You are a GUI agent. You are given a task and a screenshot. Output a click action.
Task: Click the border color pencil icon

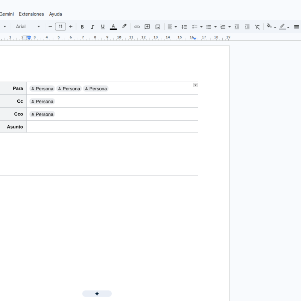pyautogui.click(x=283, y=26)
